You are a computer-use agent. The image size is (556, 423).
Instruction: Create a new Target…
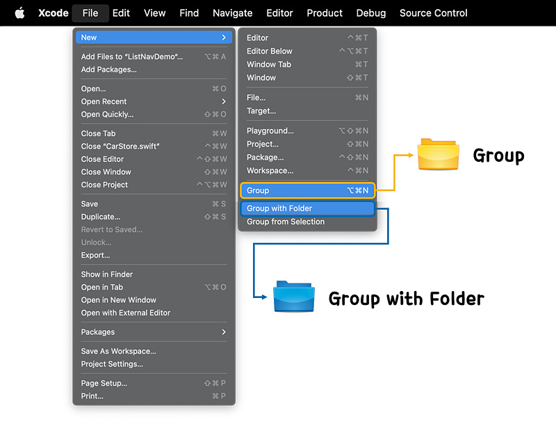pos(307,111)
